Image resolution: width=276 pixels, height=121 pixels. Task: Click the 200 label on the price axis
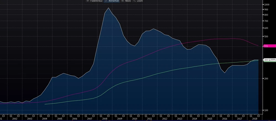pyautogui.click(x=267, y=78)
